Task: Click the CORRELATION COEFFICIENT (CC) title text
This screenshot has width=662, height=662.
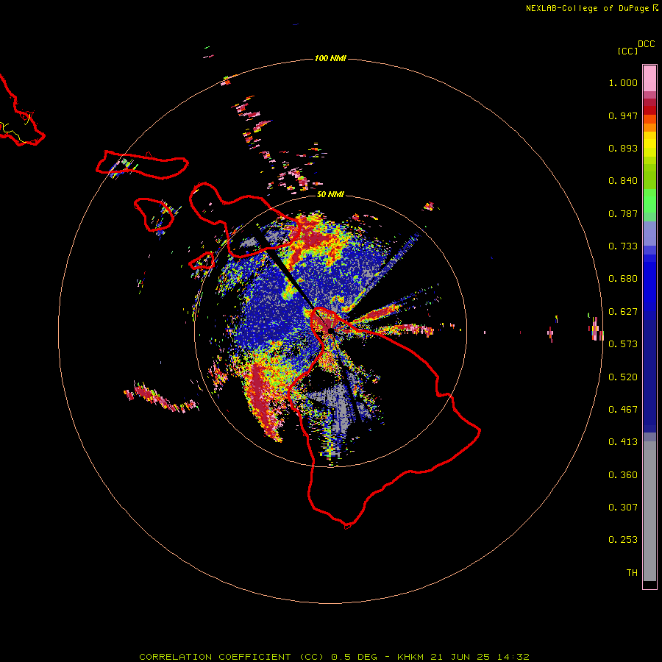Action: click(x=232, y=657)
